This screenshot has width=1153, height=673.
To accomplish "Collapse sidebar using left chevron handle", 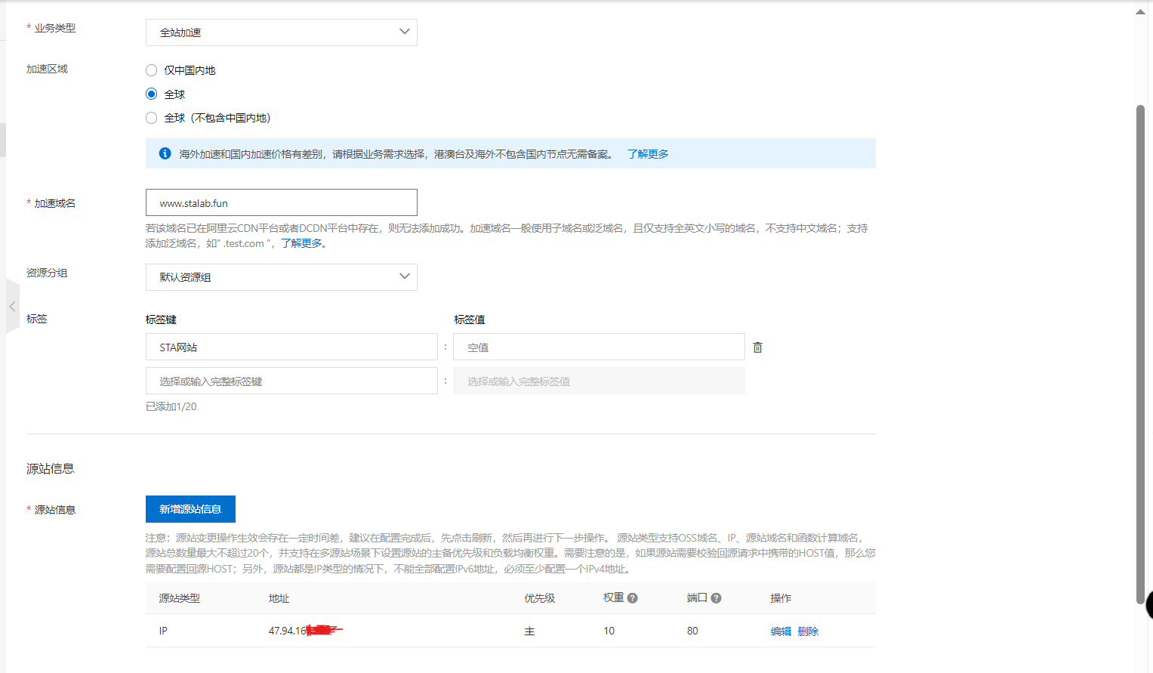I will [12, 307].
